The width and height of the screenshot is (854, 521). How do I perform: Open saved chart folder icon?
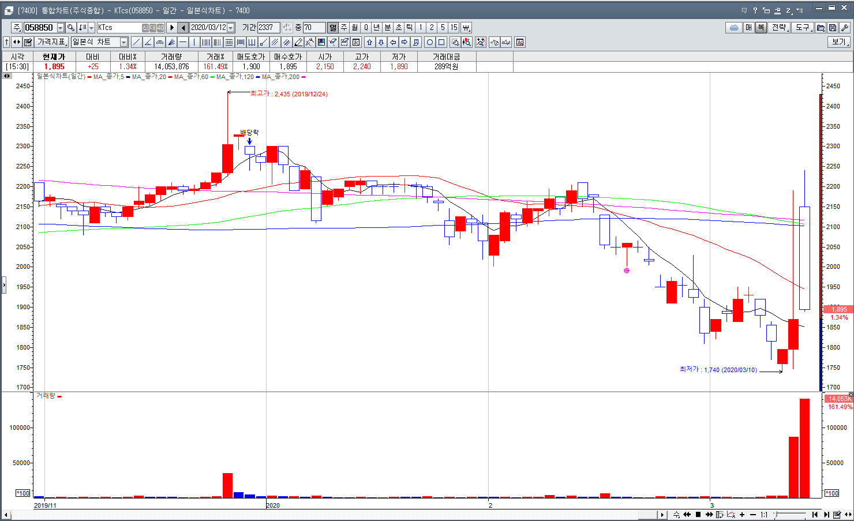[821, 28]
